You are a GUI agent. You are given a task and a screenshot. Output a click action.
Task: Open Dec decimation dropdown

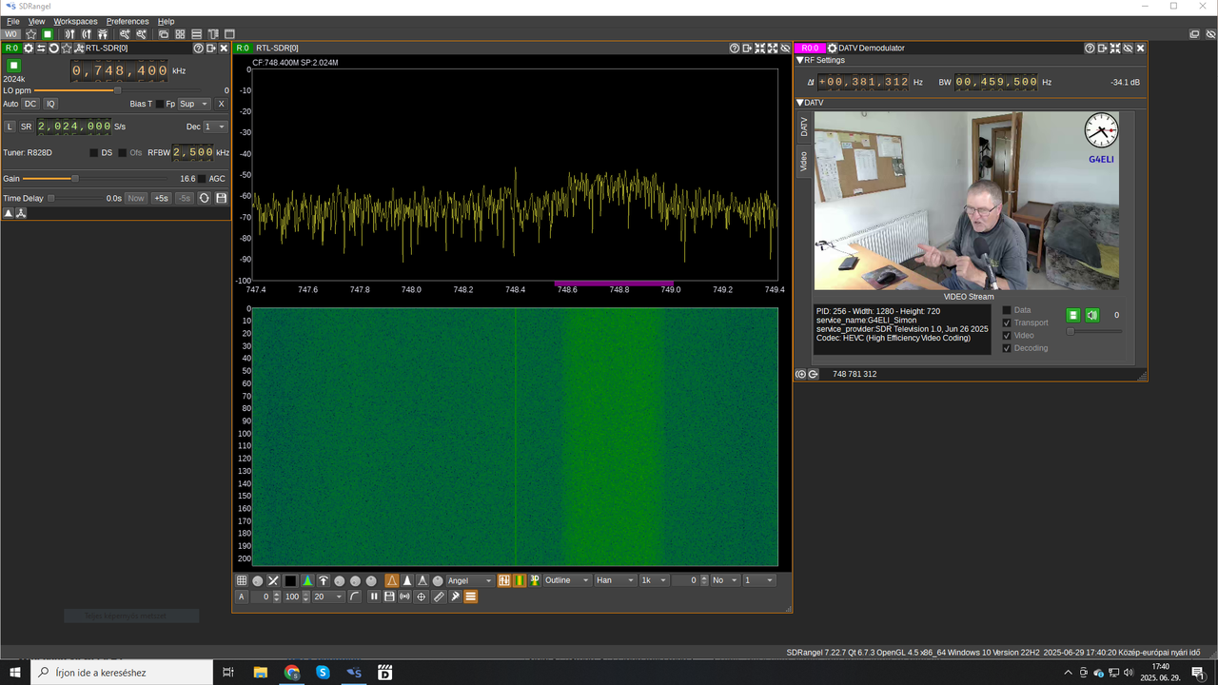pyautogui.click(x=215, y=127)
